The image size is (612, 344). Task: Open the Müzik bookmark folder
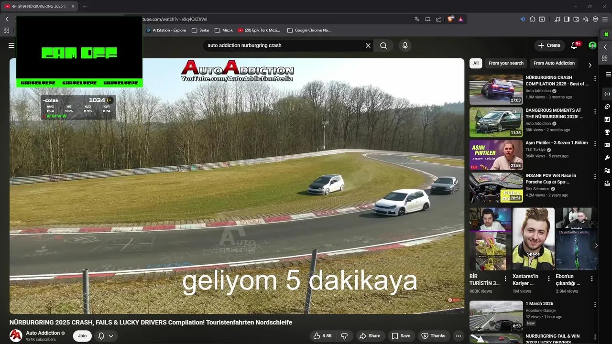[224, 30]
